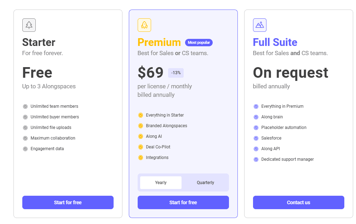The width and height of the screenshot is (356, 224).
Task: Click the check icon beside Along AI
Action: pyautogui.click(x=140, y=136)
